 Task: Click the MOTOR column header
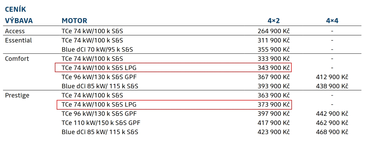coord(74,21)
